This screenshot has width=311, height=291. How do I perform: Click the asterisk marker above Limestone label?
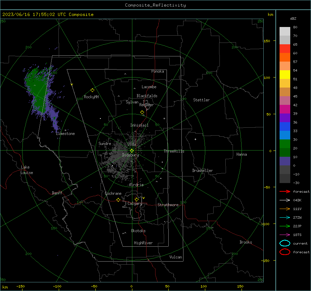(x=65, y=130)
